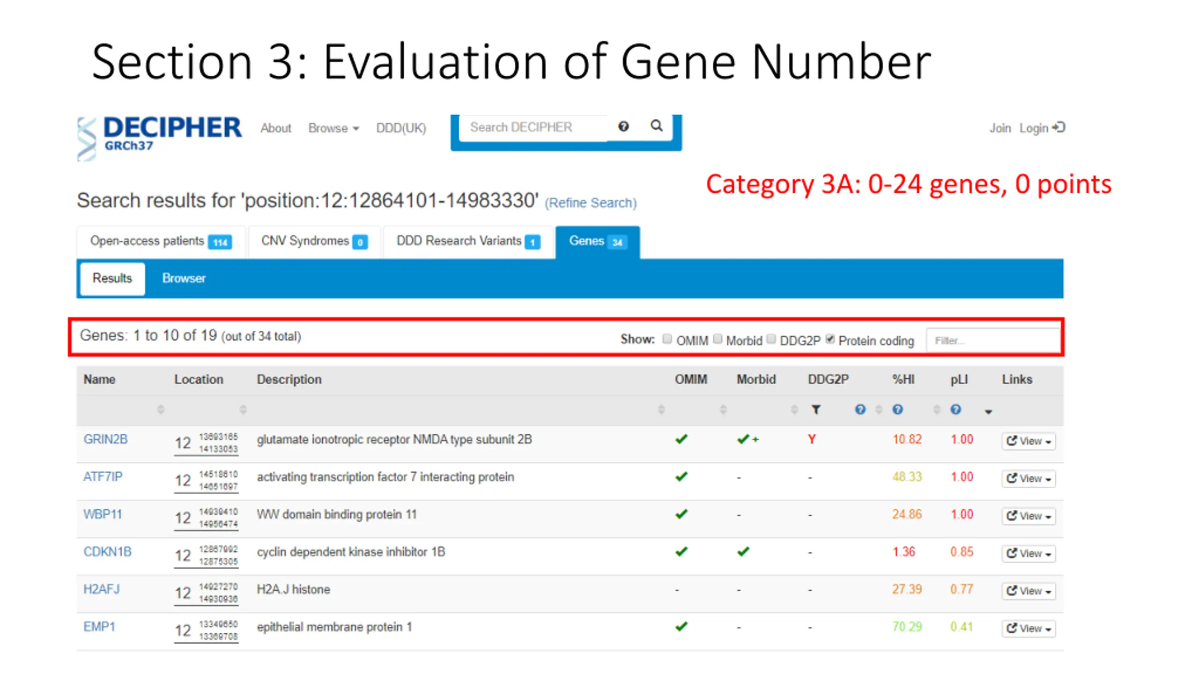
Task: Click CDKN1B OMIM green checkmark
Action: [681, 551]
